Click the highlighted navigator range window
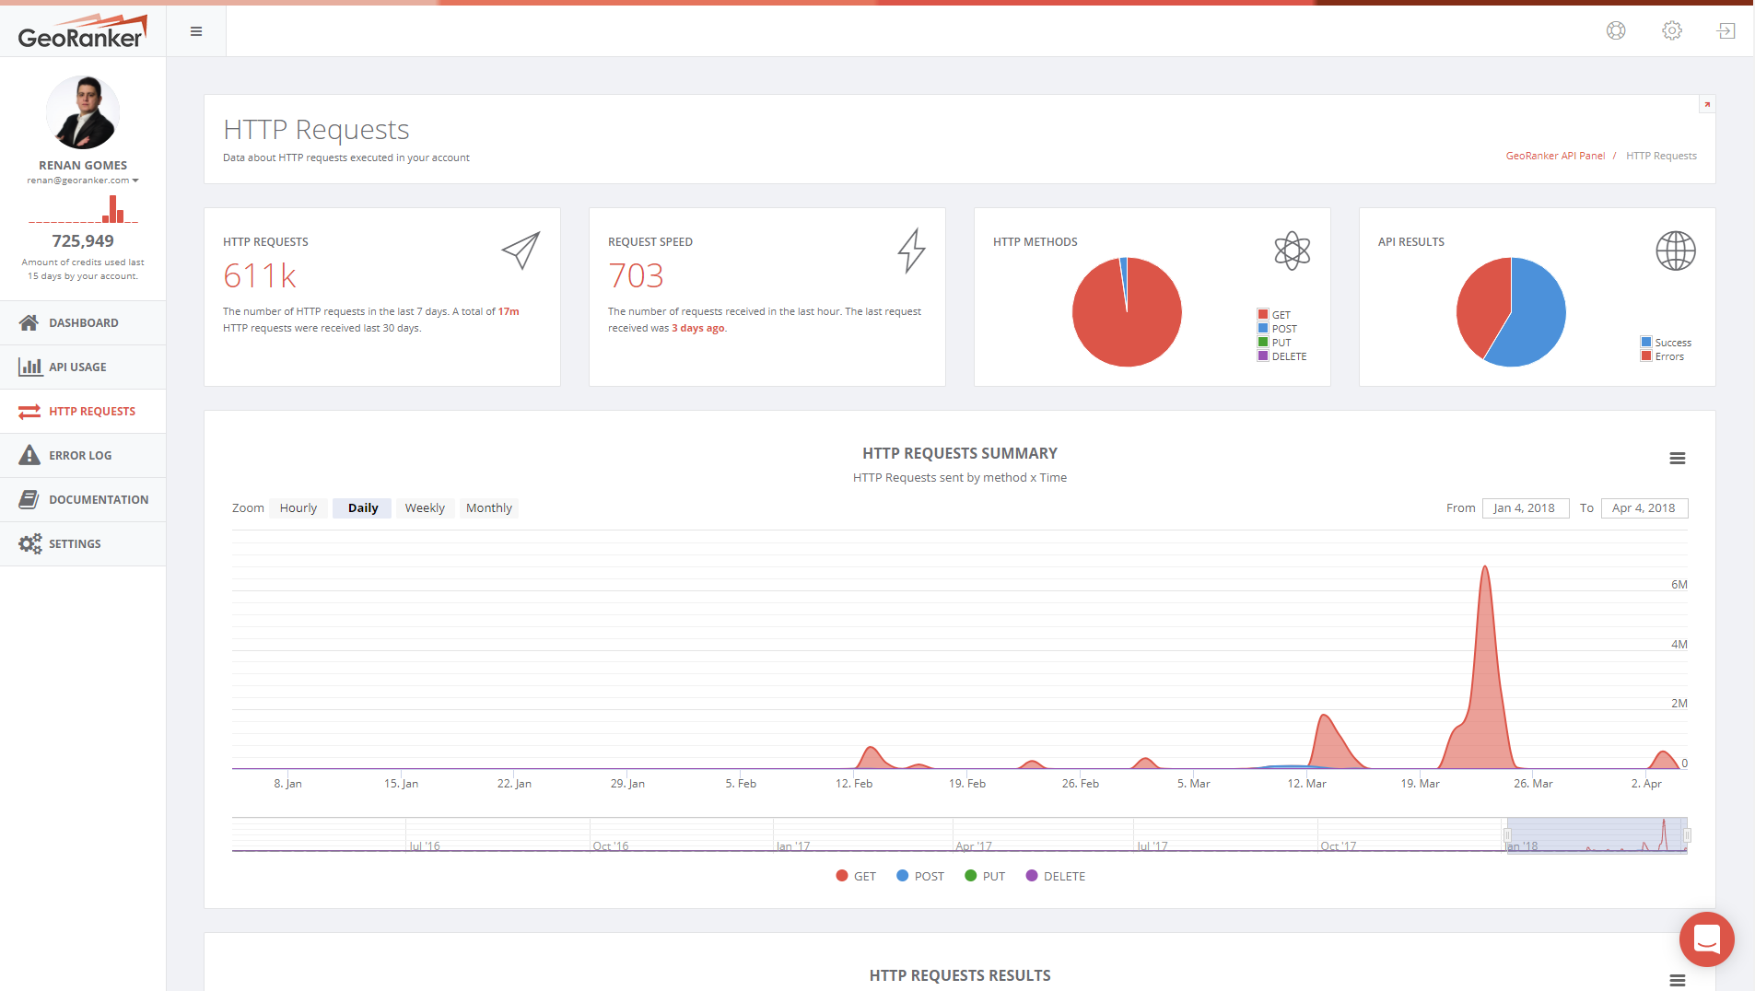1755x991 pixels. 1597,835
